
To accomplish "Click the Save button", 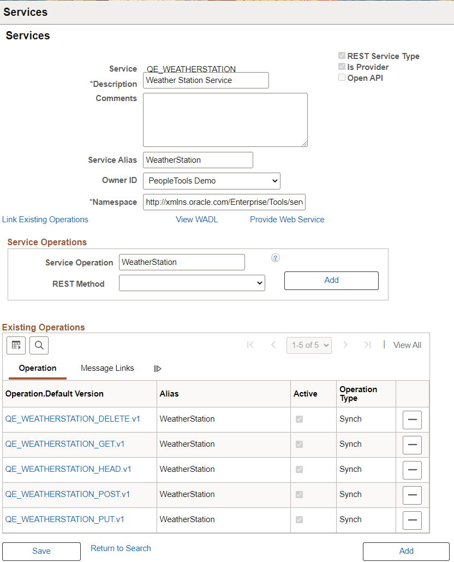I will click(41, 551).
